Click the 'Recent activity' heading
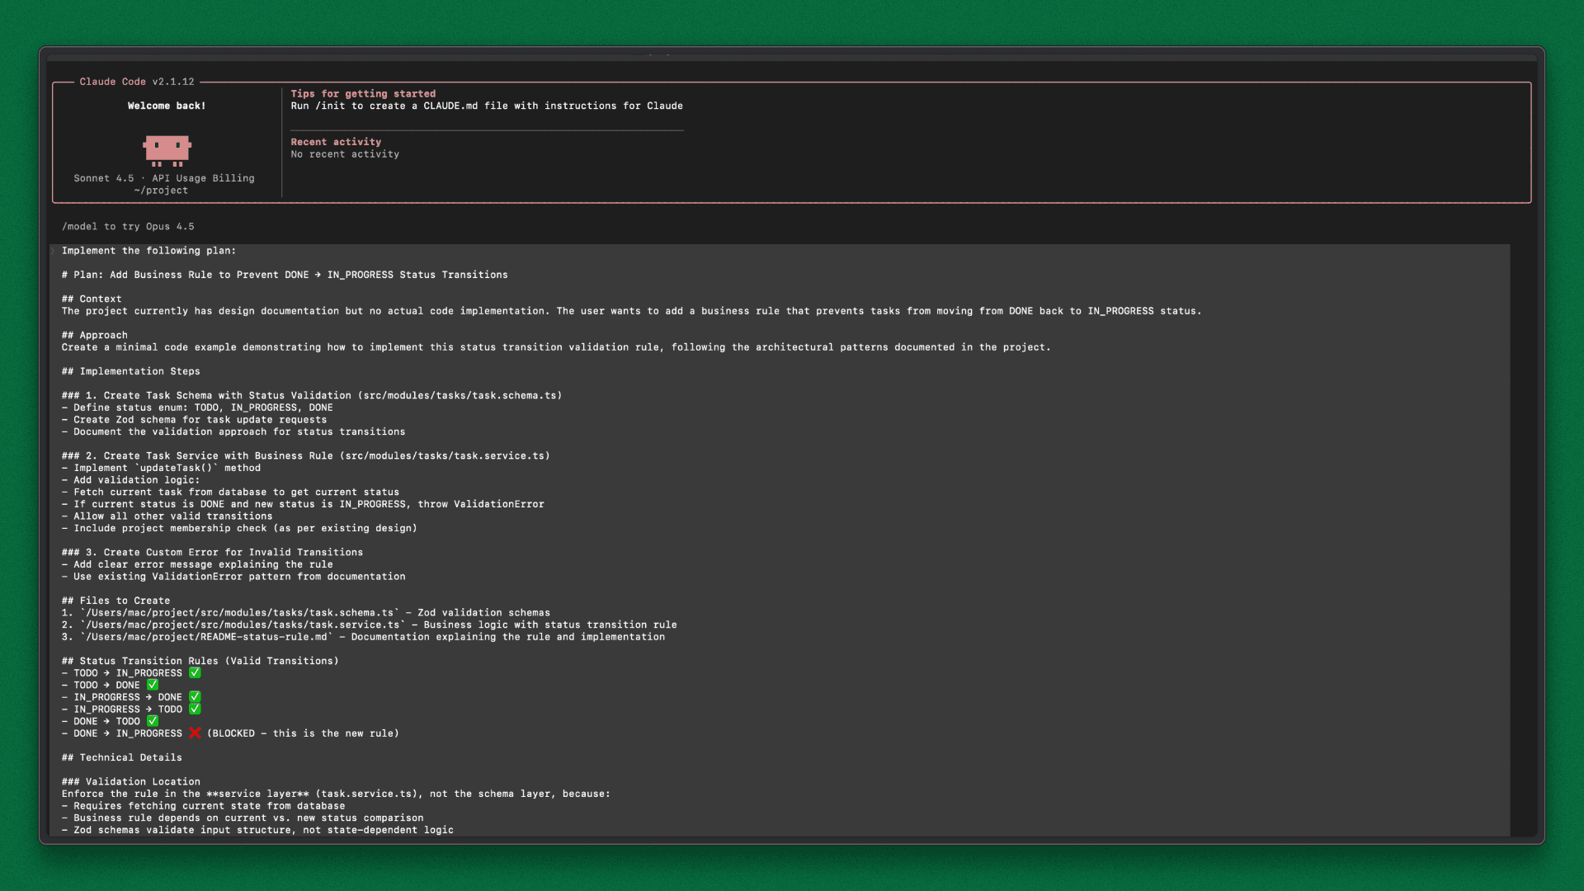The image size is (1584, 891). (336, 142)
